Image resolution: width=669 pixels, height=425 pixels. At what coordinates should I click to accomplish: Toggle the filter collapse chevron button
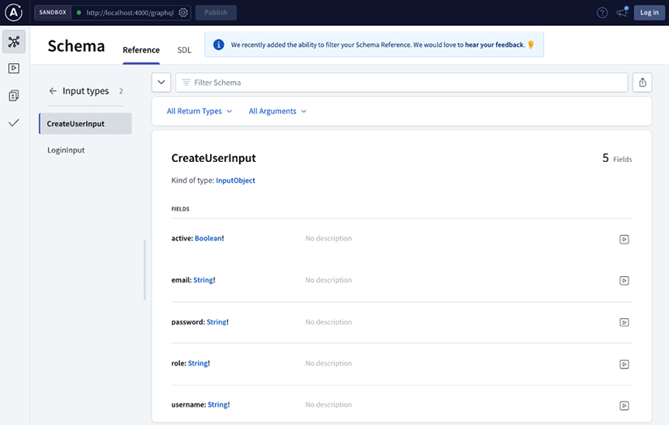pos(161,83)
